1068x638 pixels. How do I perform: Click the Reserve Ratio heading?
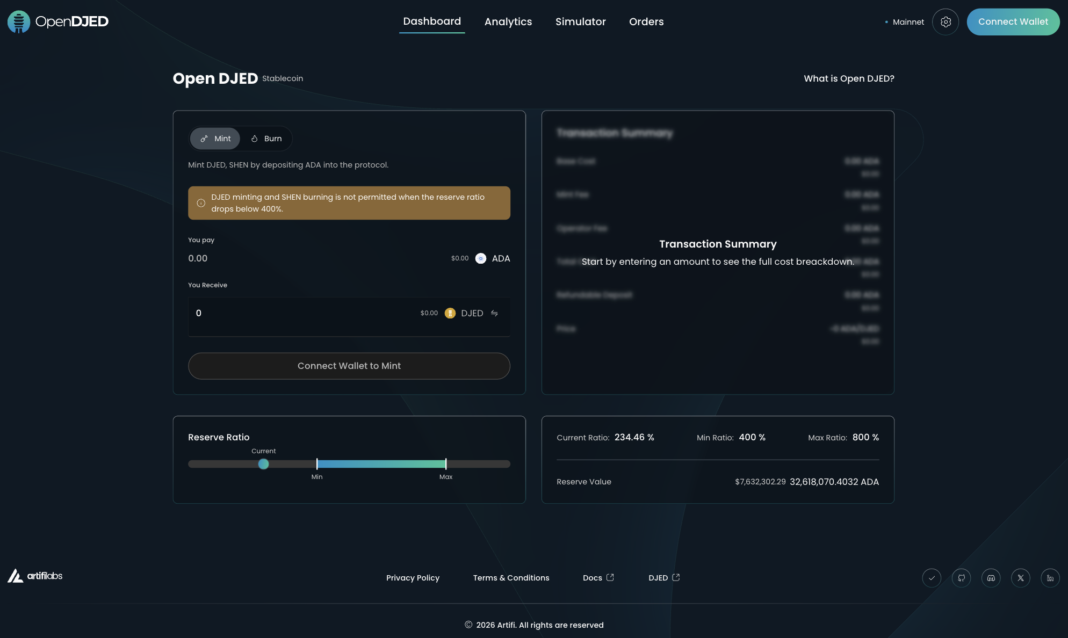(219, 437)
